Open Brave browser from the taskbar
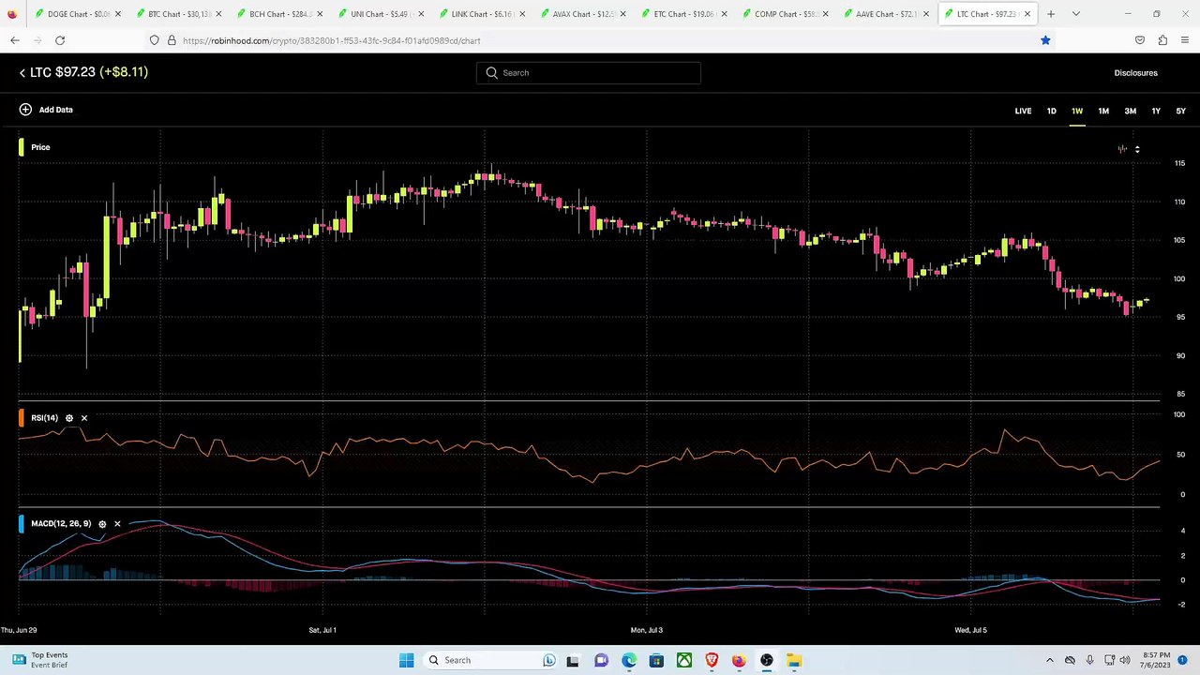Viewport: 1200px width, 675px height. (x=712, y=660)
